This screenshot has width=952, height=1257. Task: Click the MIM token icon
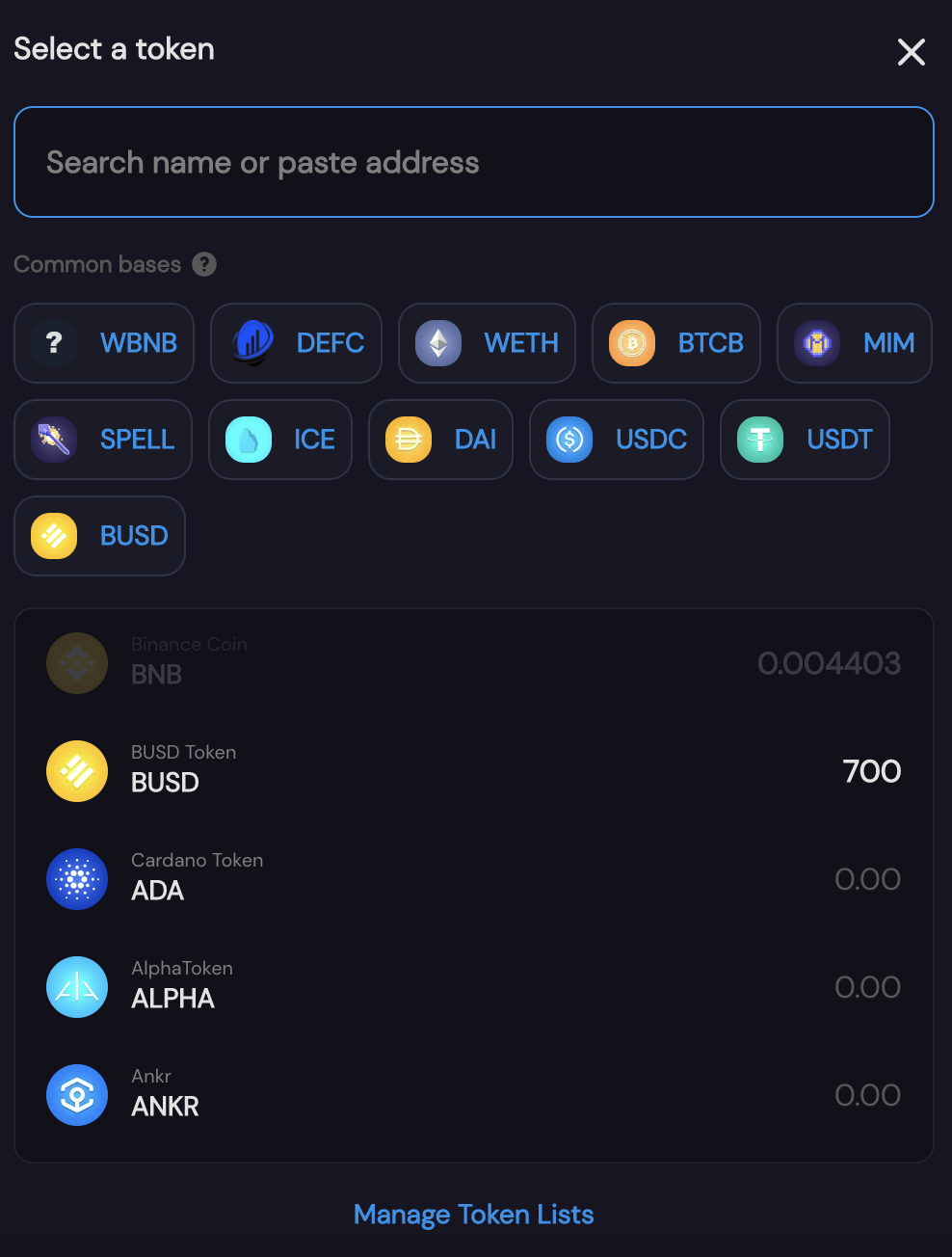[x=817, y=343]
